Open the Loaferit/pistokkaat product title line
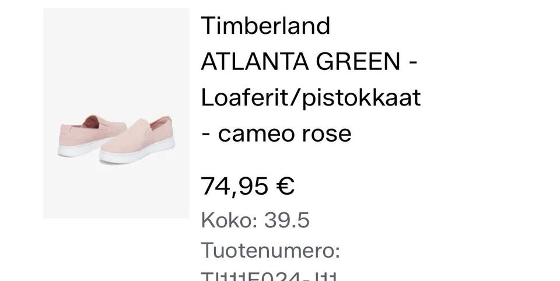The height and width of the screenshot is (281, 560). tap(311, 97)
